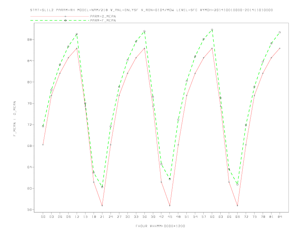
Task: Select the green dashed F_MEAN legend line sample
Action: 60,20
